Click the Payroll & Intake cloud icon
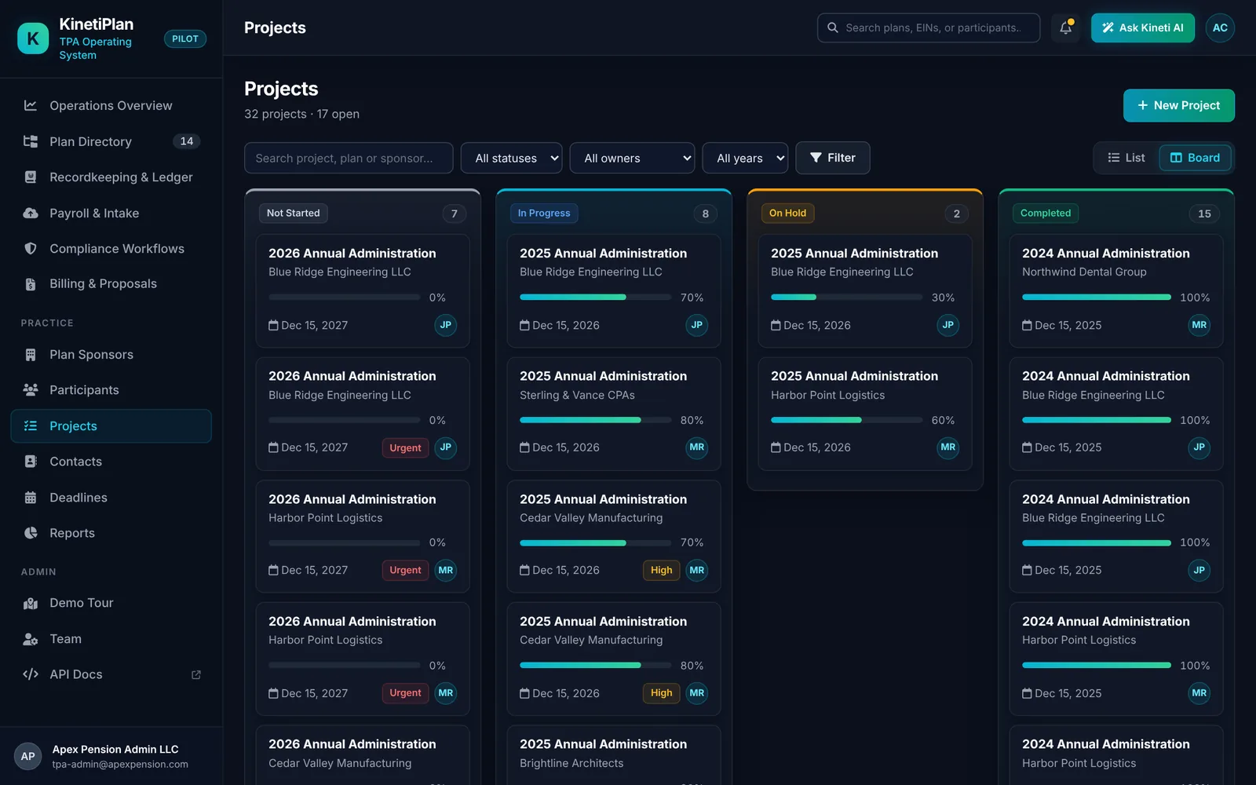The height and width of the screenshot is (785, 1256). pyautogui.click(x=31, y=213)
